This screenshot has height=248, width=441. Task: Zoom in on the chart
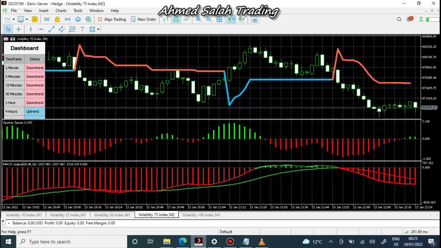(198, 19)
